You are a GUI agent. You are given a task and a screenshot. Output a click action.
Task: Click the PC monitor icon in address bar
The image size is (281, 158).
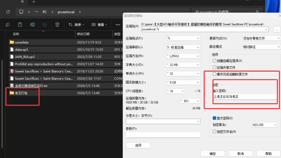pyautogui.click(x=21, y=12)
